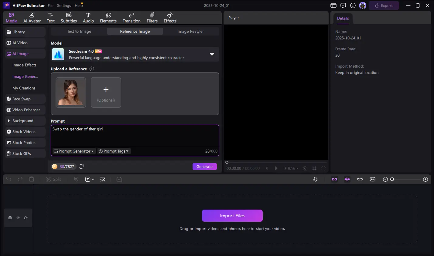Image resolution: width=434 pixels, height=256 pixels.
Task: Click the timeline zoom slider handle
Action: coord(392,179)
